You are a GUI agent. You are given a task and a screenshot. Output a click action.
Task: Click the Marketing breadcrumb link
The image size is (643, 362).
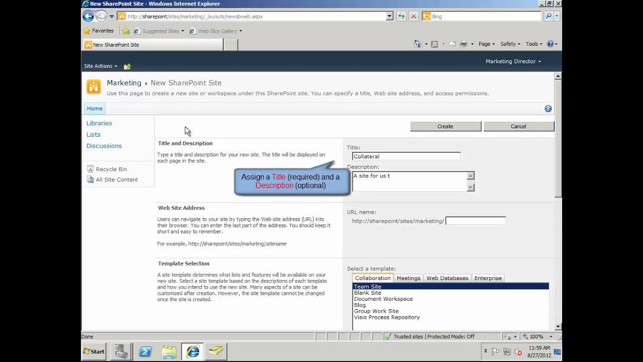[x=124, y=83]
